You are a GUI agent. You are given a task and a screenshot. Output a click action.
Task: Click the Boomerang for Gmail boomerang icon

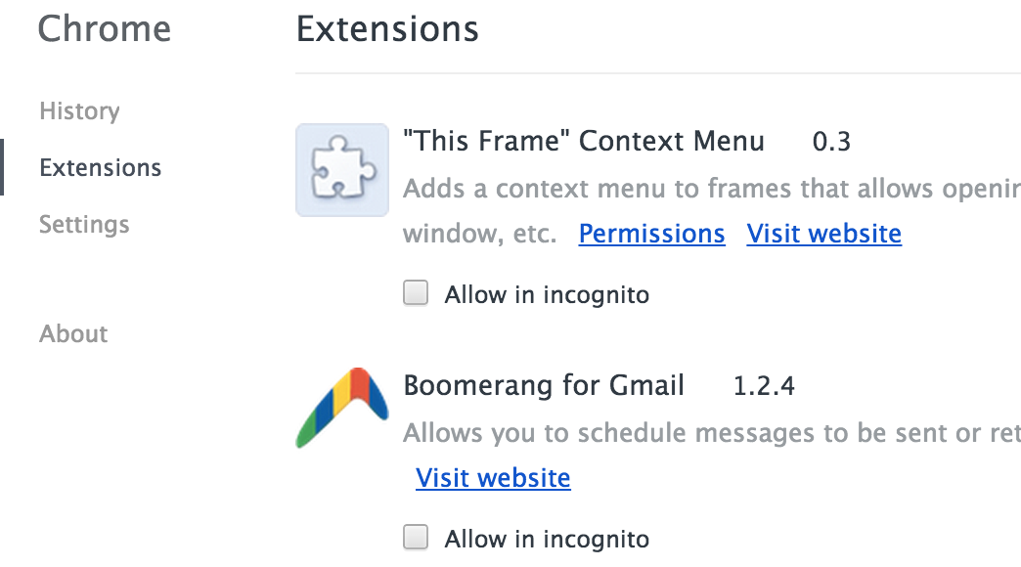click(x=342, y=408)
